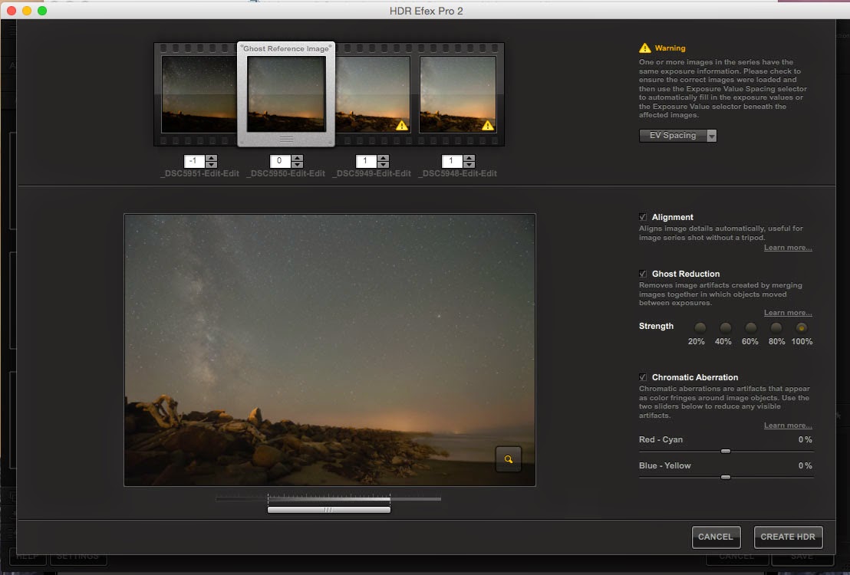Select the Ghost Reference Image thumbnail
The height and width of the screenshot is (575, 850).
click(286, 94)
